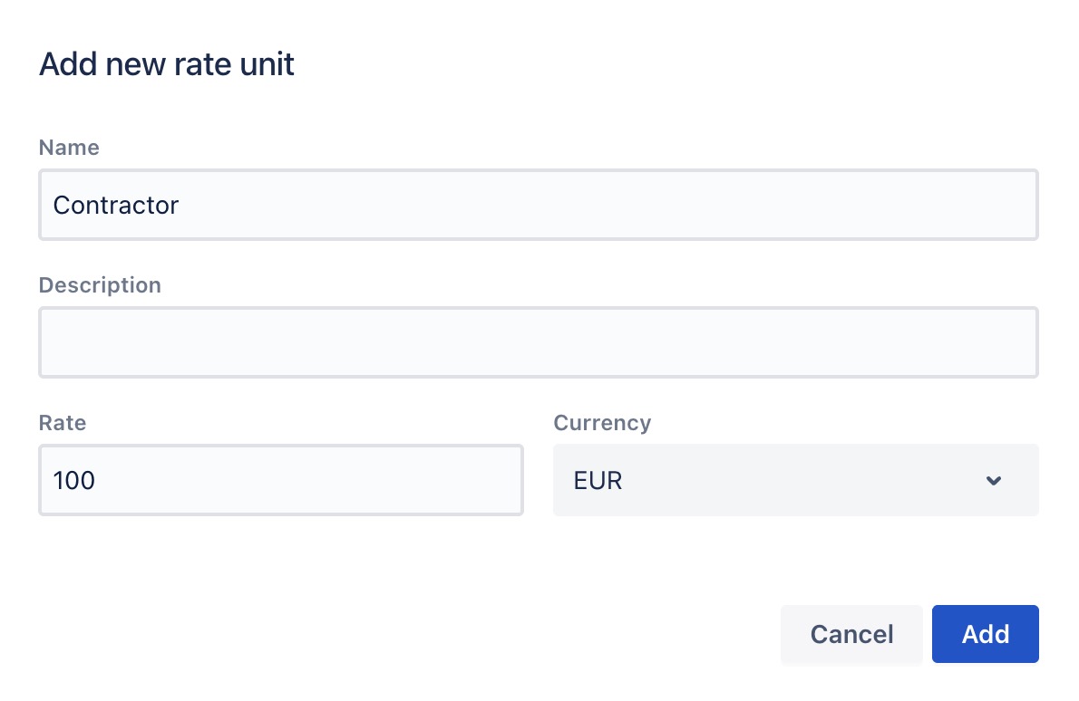Viewport: 1079px width, 701px height.
Task: Click the 'Add new rate unit' heading
Action: coord(167,65)
